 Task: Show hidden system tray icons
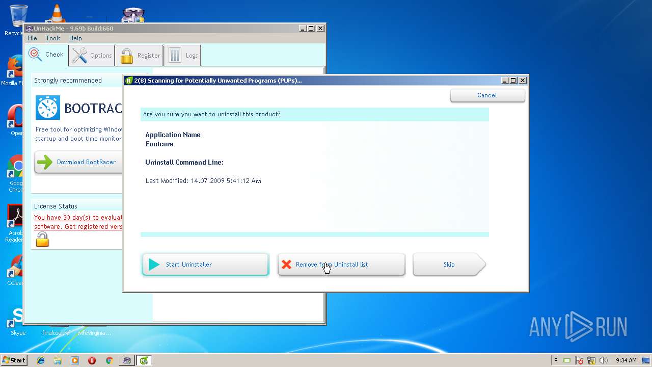[x=556, y=360]
